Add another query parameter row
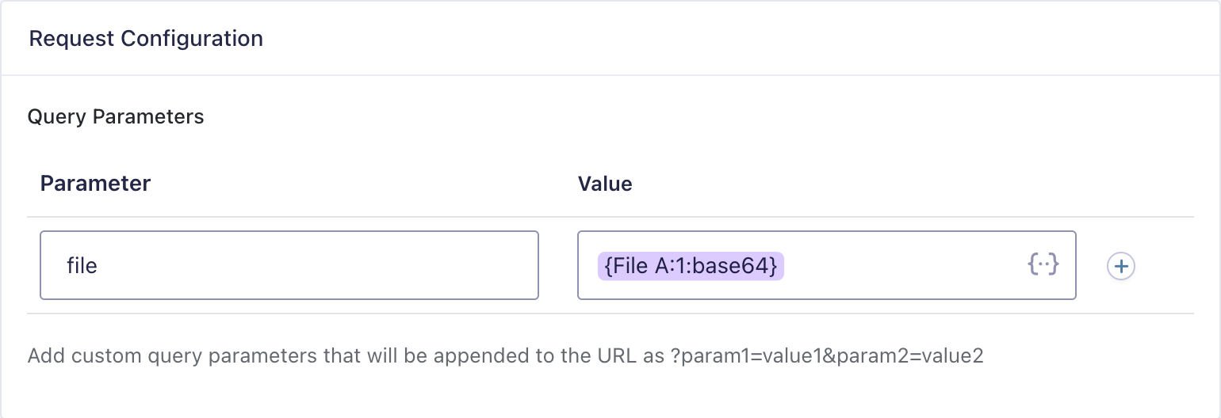This screenshot has width=1221, height=418. 1121,266
